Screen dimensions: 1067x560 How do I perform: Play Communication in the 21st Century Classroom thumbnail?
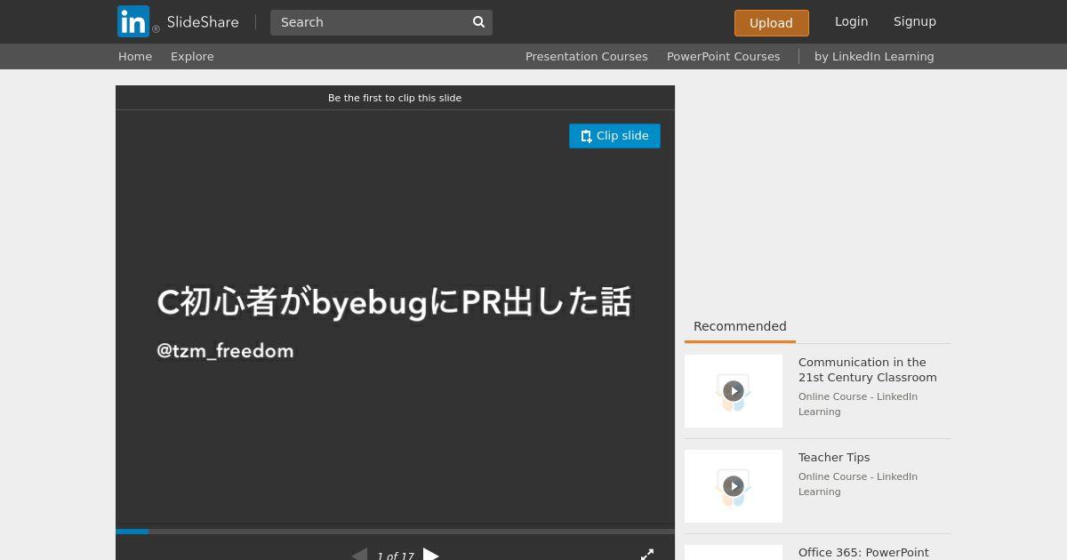pyautogui.click(x=734, y=391)
